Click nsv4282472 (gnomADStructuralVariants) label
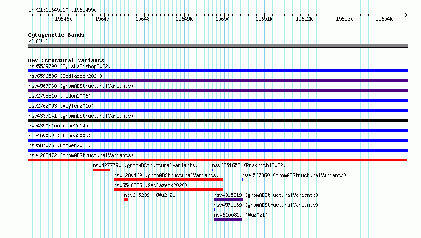421x238 pixels. (81, 155)
